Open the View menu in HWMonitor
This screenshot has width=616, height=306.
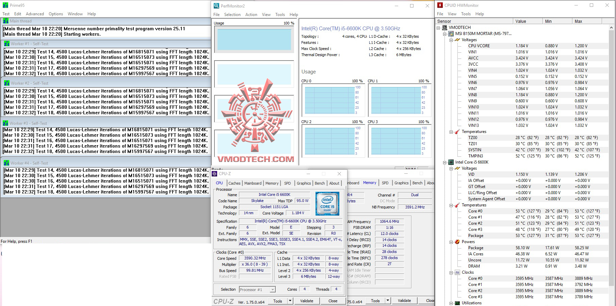[452, 14]
